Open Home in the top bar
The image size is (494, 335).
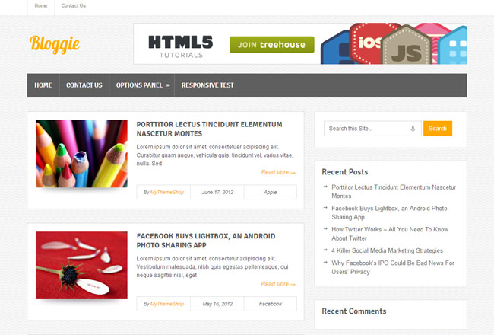[x=41, y=5]
